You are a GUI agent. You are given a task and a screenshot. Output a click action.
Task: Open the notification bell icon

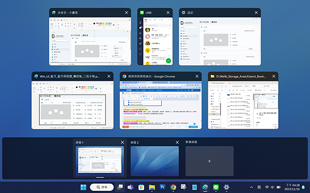[303, 187]
